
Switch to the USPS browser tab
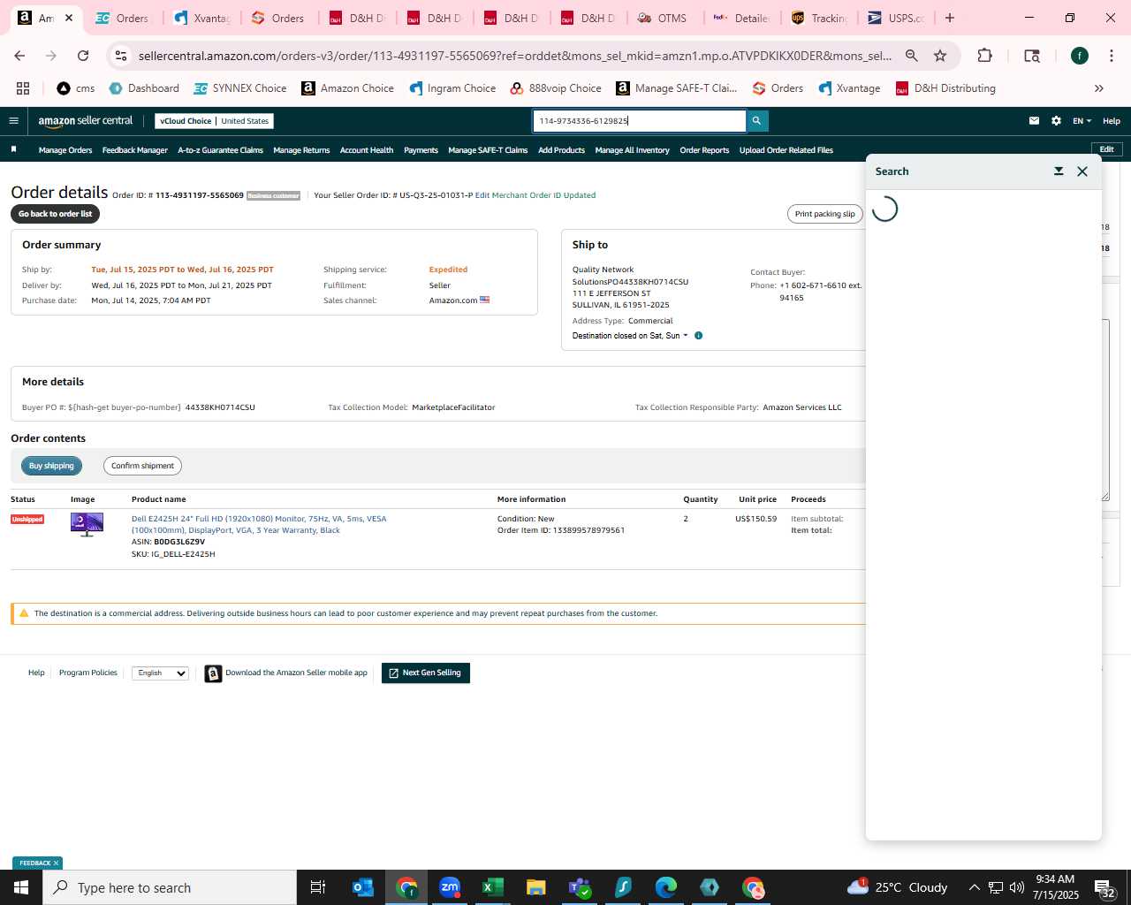[898, 18]
